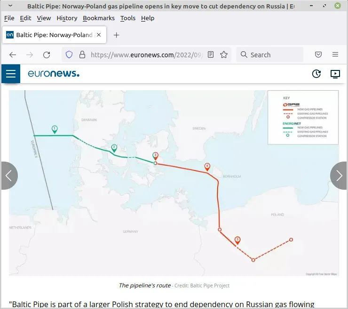Click the POLAND label on map
Image resolution: width=348 pixels, height=309 pixels.
(277, 215)
